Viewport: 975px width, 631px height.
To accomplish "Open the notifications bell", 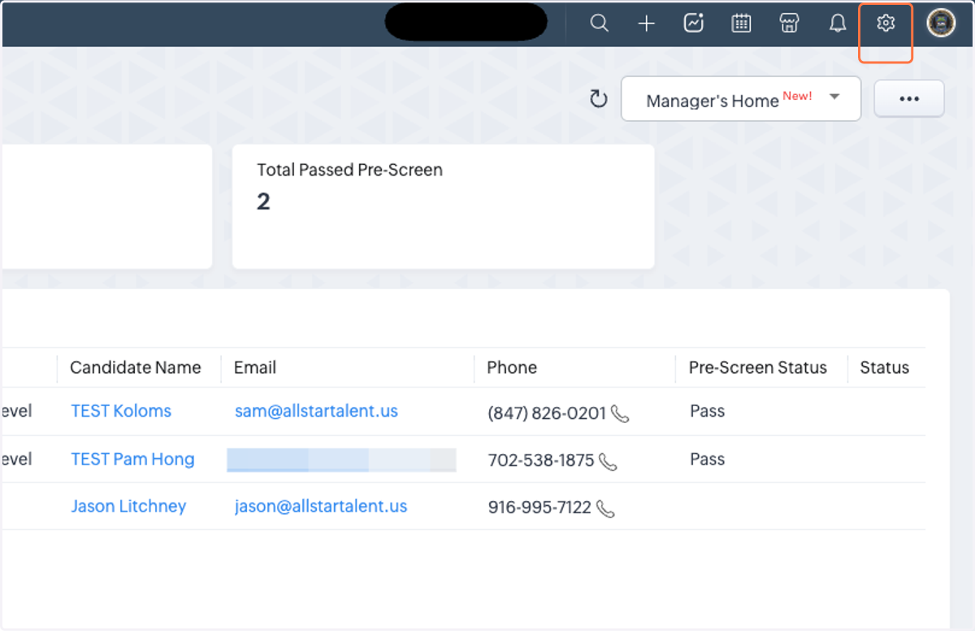I will pos(838,24).
